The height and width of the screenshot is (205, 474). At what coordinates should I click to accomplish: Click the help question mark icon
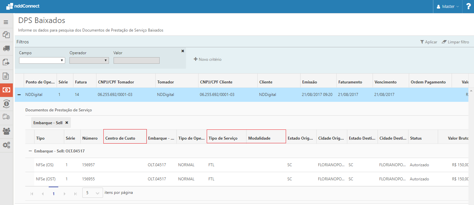pos(468,7)
